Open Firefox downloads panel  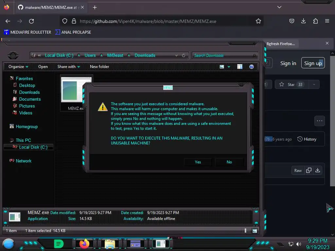pyautogui.click(x=303, y=21)
